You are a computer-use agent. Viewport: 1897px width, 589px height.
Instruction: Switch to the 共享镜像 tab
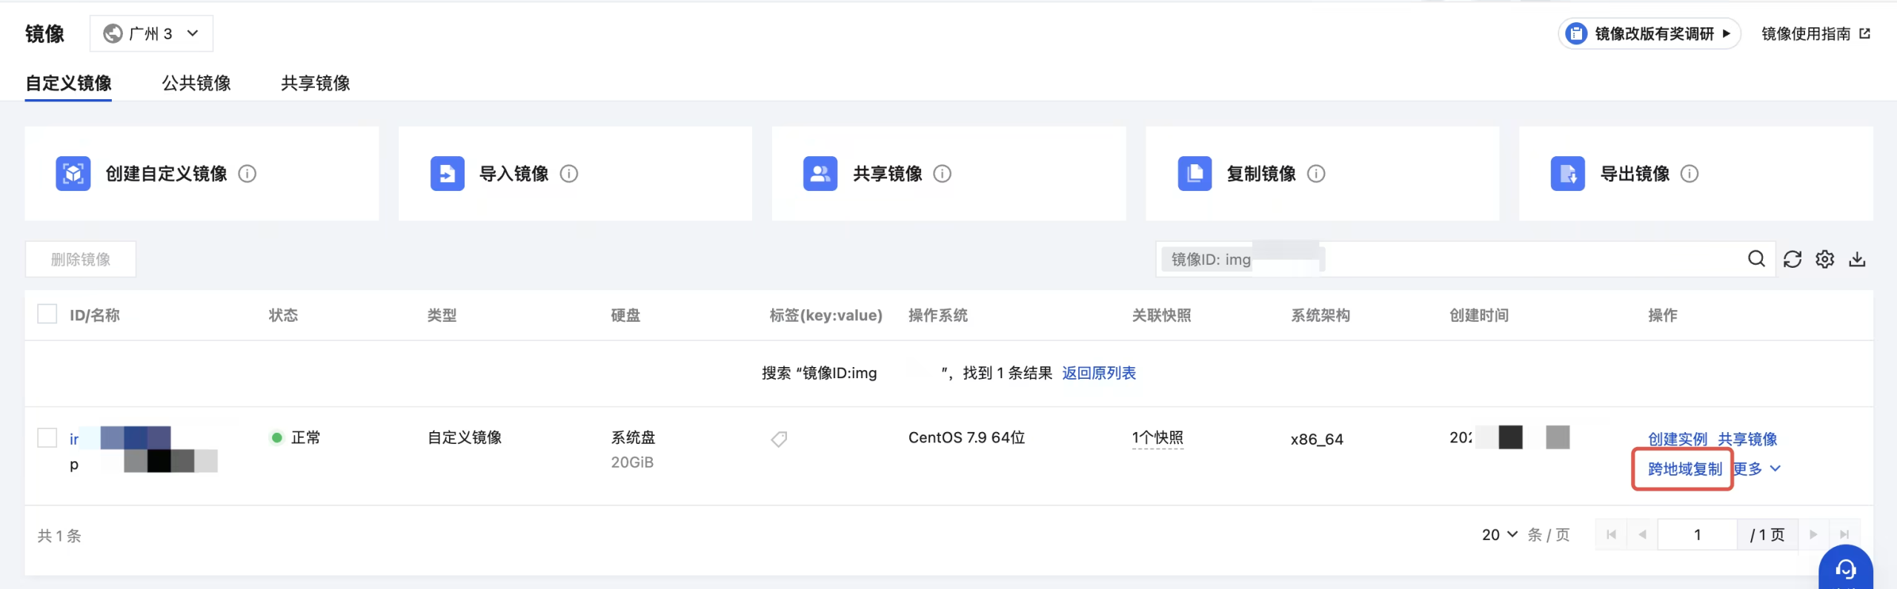pos(315,83)
